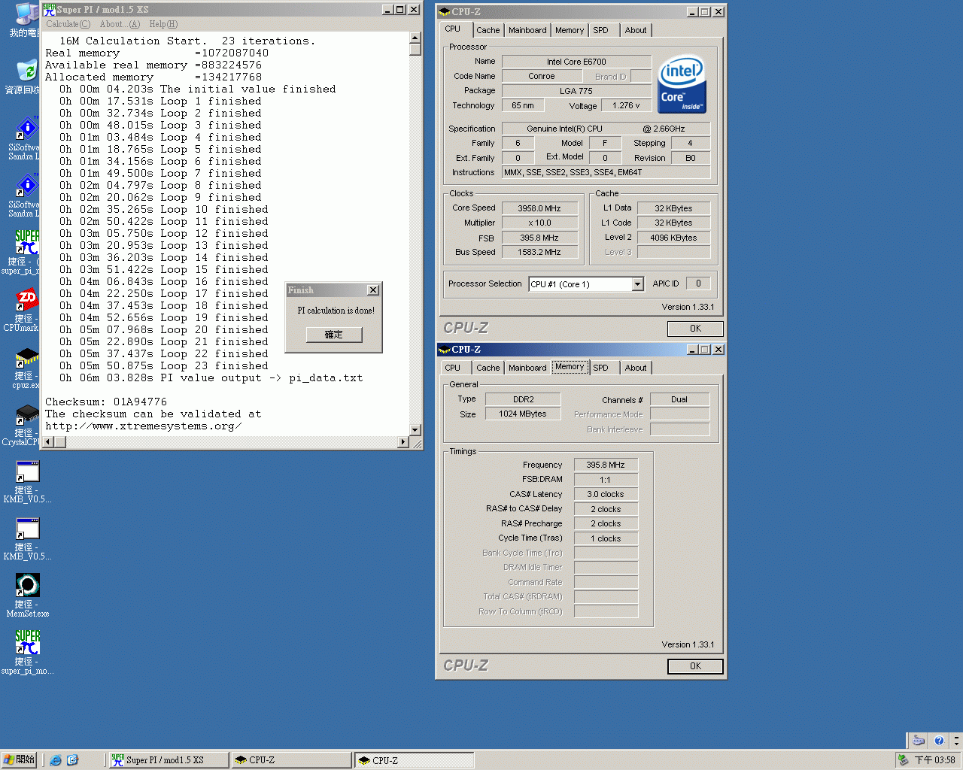Viewport: 963px width, 770px height.
Task: Launch Internet Explorer from quick launch
Action: [x=56, y=760]
